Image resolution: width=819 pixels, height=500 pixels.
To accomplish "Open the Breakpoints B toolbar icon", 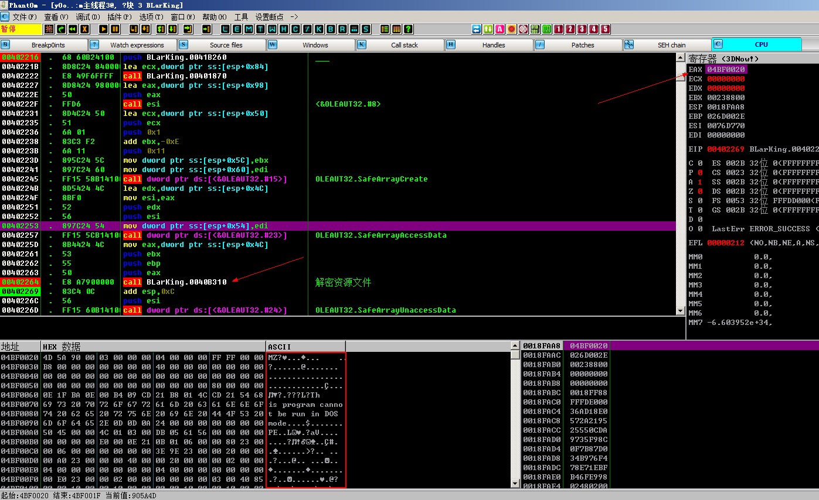I will (331, 29).
